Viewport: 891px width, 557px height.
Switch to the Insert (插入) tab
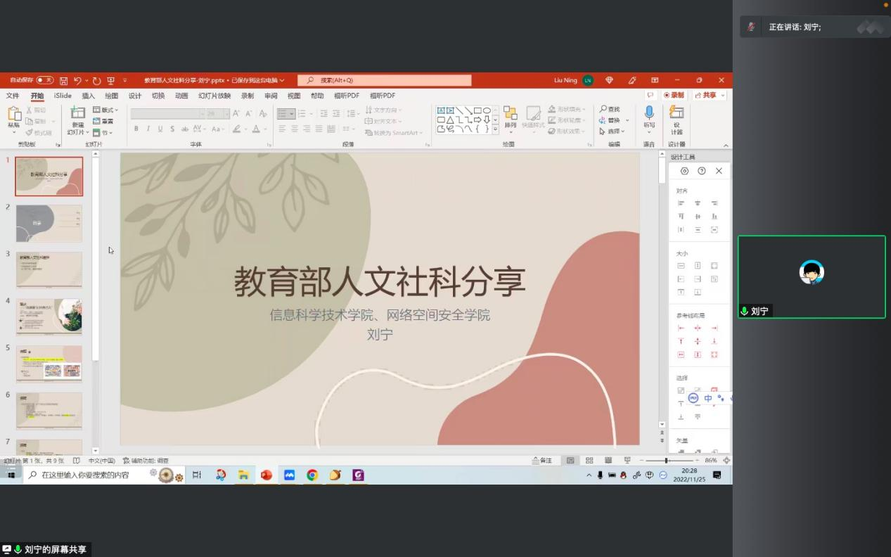(88, 96)
